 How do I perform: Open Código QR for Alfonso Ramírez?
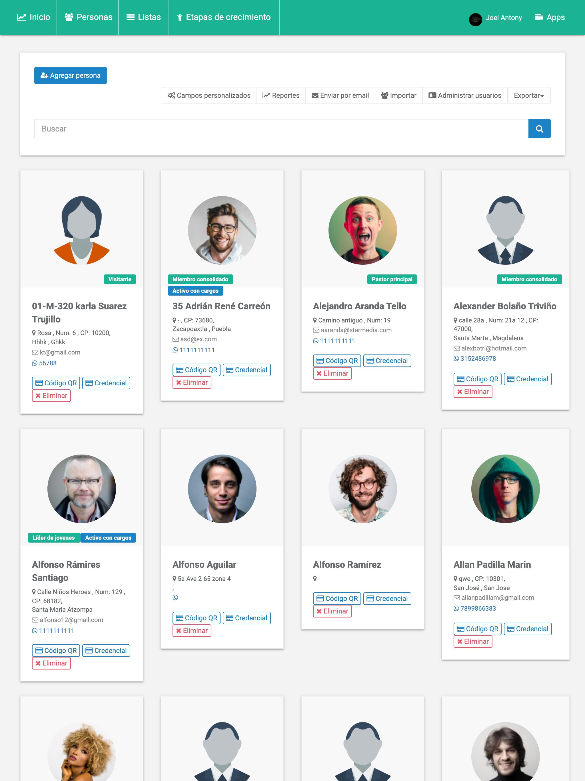click(x=337, y=598)
